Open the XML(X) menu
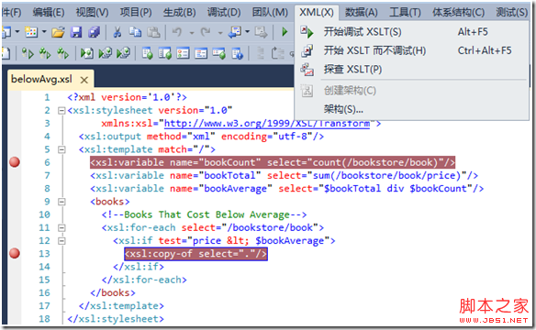The height and width of the screenshot is (330, 536). pyautogui.click(x=317, y=13)
